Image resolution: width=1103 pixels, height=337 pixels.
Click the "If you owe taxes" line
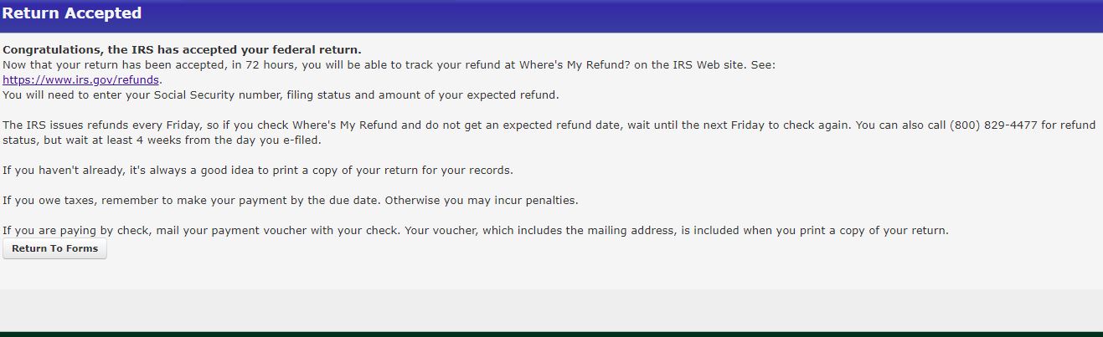[x=290, y=201]
